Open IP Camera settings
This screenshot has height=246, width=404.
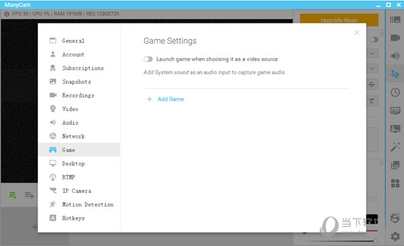(79, 191)
